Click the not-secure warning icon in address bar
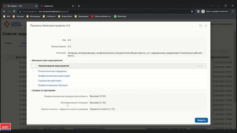 [20, 11]
